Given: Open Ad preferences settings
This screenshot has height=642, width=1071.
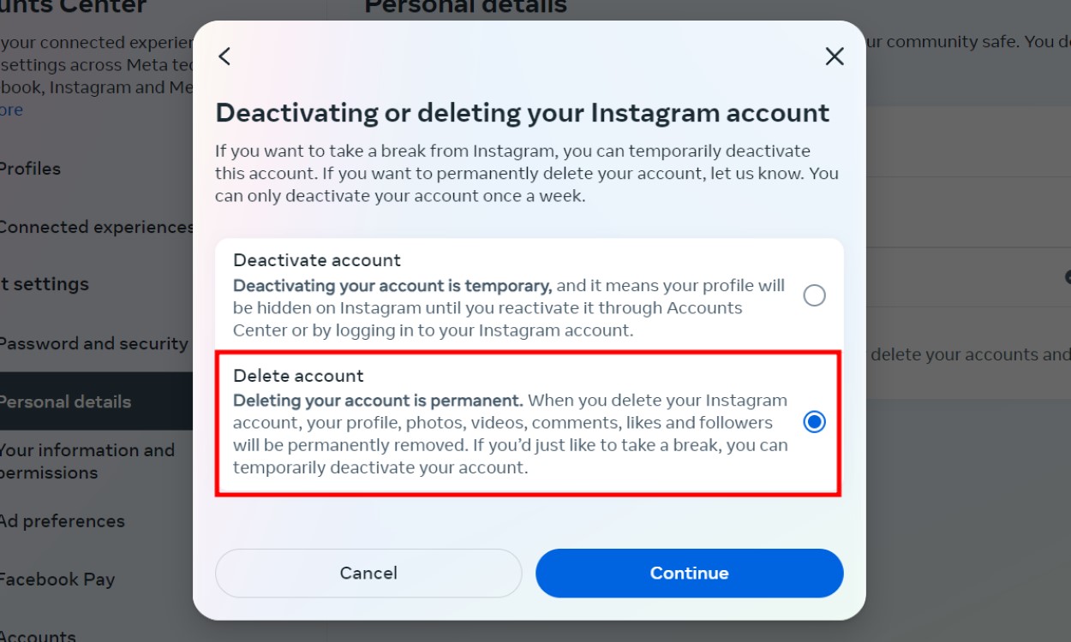Looking at the screenshot, I should (62, 520).
